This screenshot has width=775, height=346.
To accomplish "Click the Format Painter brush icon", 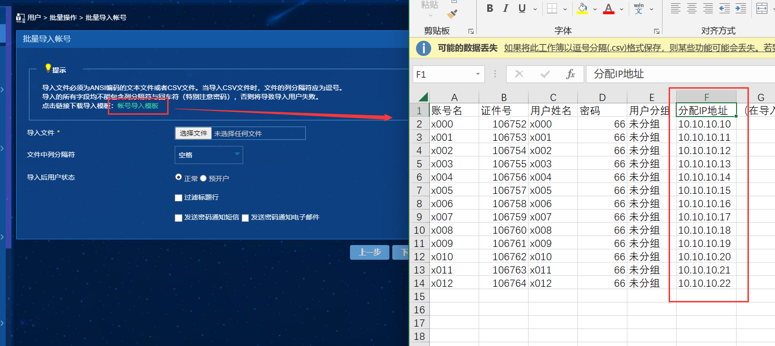I will [x=452, y=14].
